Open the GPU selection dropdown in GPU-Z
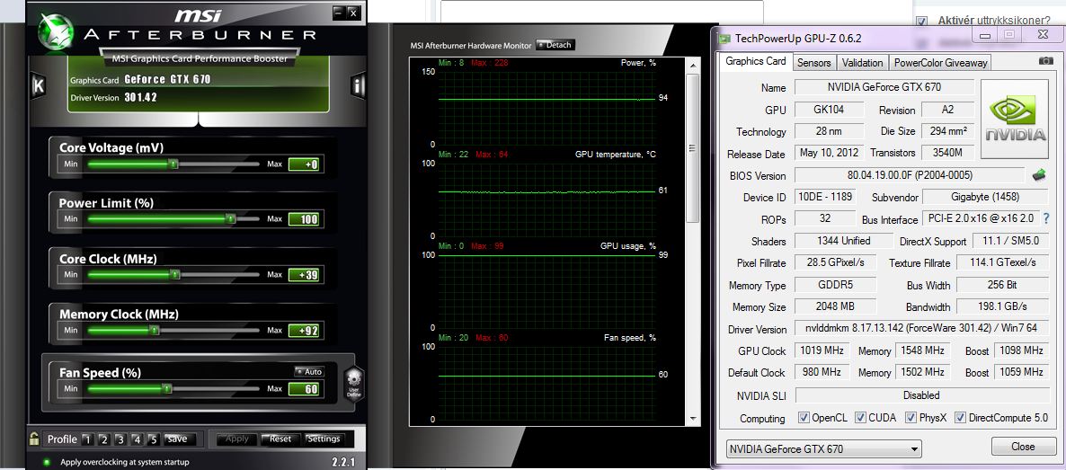Viewport: 1066px width, 470px height. pyautogui.click(x=824, y=449)
